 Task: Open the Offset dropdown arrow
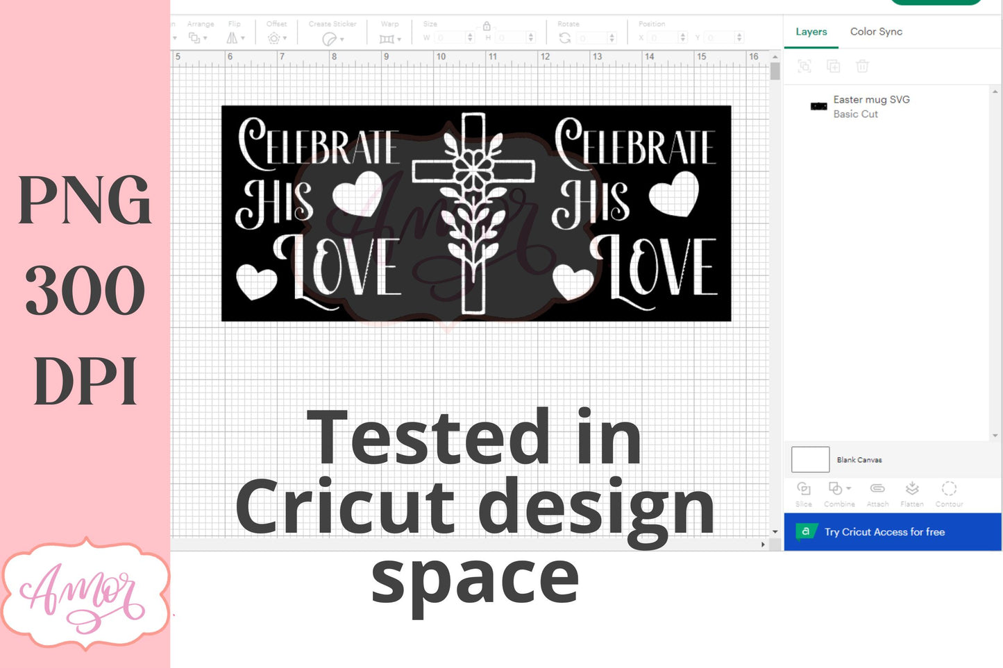[x=285, y=38]
